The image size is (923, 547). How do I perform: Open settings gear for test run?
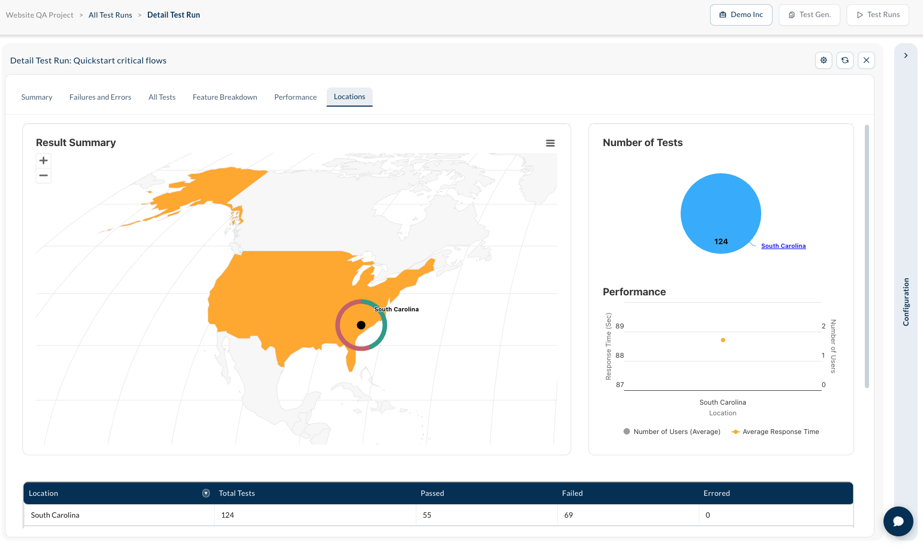point(824,60)
